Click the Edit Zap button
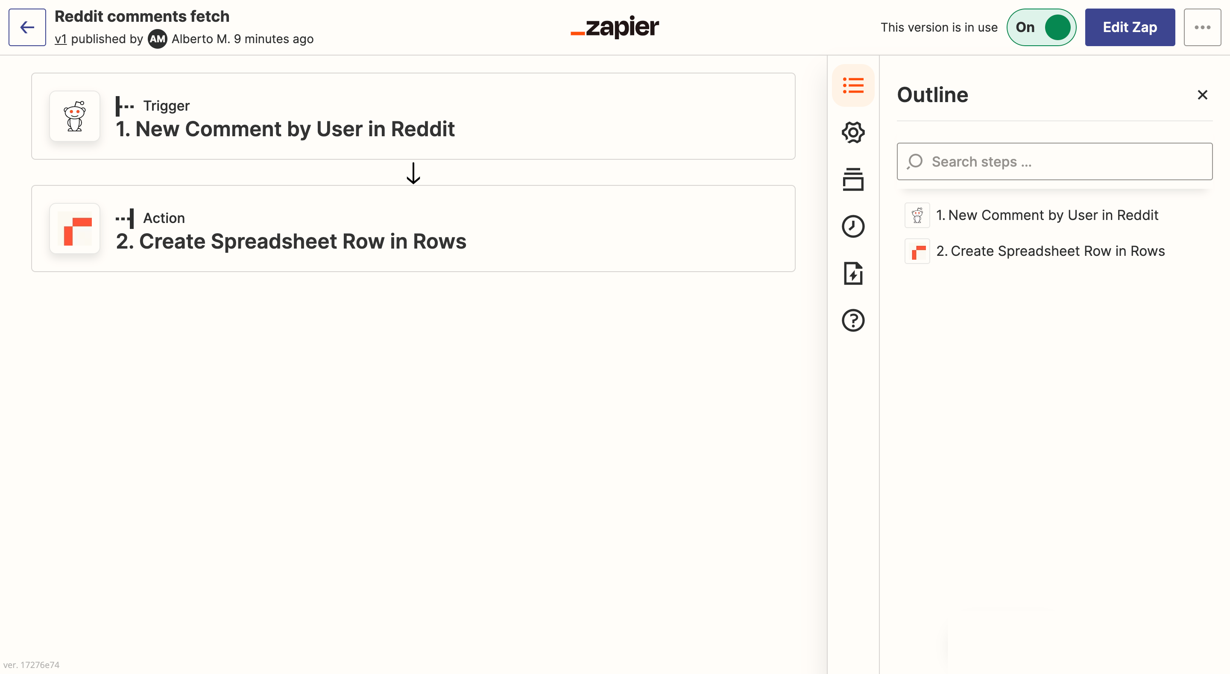Screen dimensions: 1230x674 tap(1130, 26)
